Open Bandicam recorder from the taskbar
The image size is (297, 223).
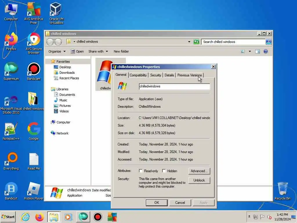pyautogui.click(x=98, y=217)
